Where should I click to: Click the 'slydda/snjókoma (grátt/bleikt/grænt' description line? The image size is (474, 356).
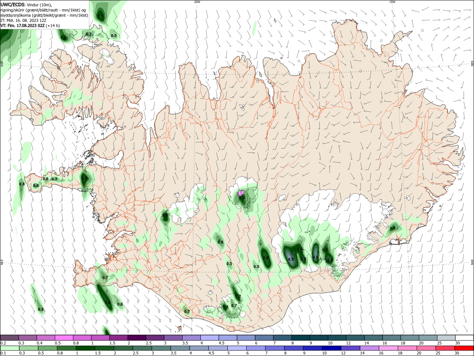pos(44,15)
